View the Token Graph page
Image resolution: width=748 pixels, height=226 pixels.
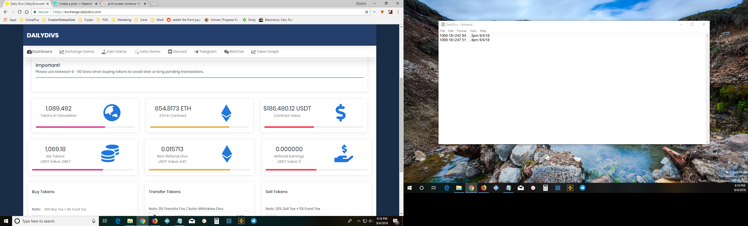tap(265, 52)
